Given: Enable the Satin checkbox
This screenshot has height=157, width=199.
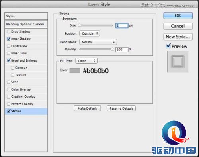Looking at the screenshot, I should tap(8, 82).
